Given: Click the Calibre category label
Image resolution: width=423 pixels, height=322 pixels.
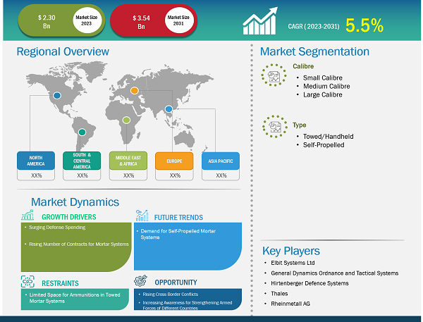Looking at the screenshot, I should (x=303, y=66).
